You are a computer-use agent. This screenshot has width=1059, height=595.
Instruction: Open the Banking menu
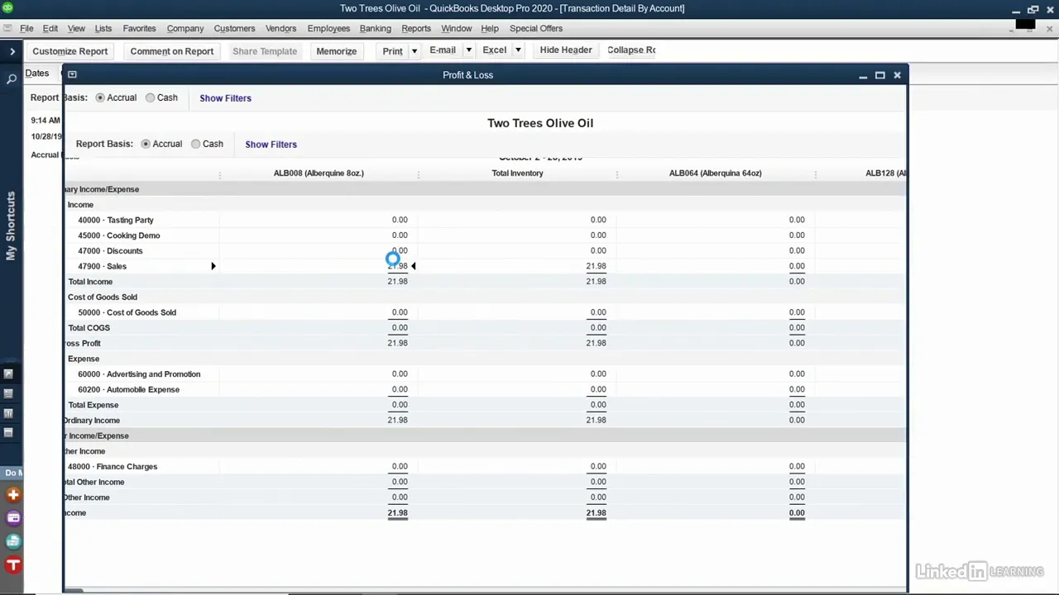click(x=375, y=28)
